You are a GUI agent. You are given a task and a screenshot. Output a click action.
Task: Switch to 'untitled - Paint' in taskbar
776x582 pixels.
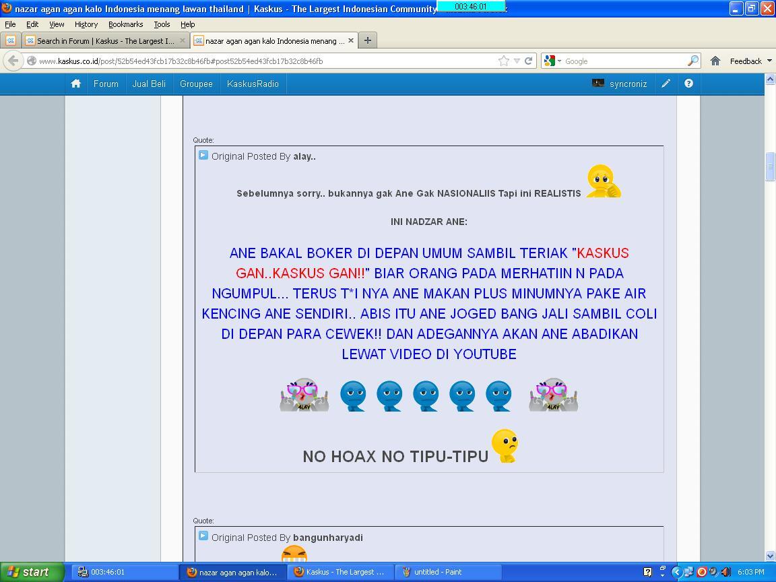pos(447,572)
